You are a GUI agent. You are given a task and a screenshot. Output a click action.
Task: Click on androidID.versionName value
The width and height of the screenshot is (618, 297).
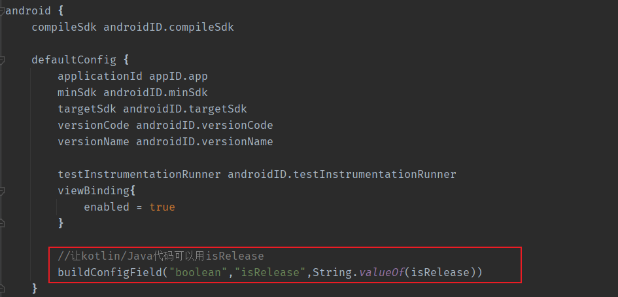click(x=204, y=141)
